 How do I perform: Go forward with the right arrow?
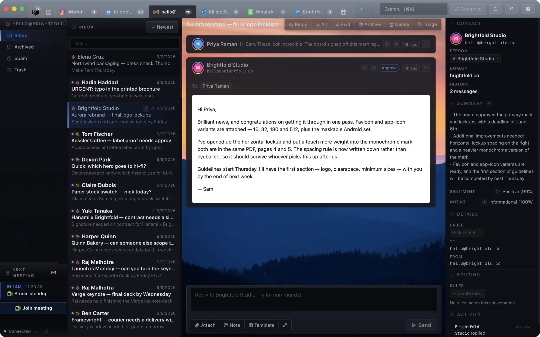click(373, 9)
